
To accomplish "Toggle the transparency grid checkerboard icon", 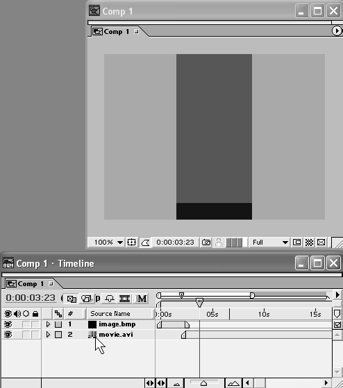I will pyautogui.click(x=309, y=242).
